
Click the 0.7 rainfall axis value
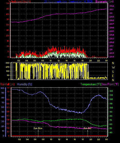coord(8,107)
